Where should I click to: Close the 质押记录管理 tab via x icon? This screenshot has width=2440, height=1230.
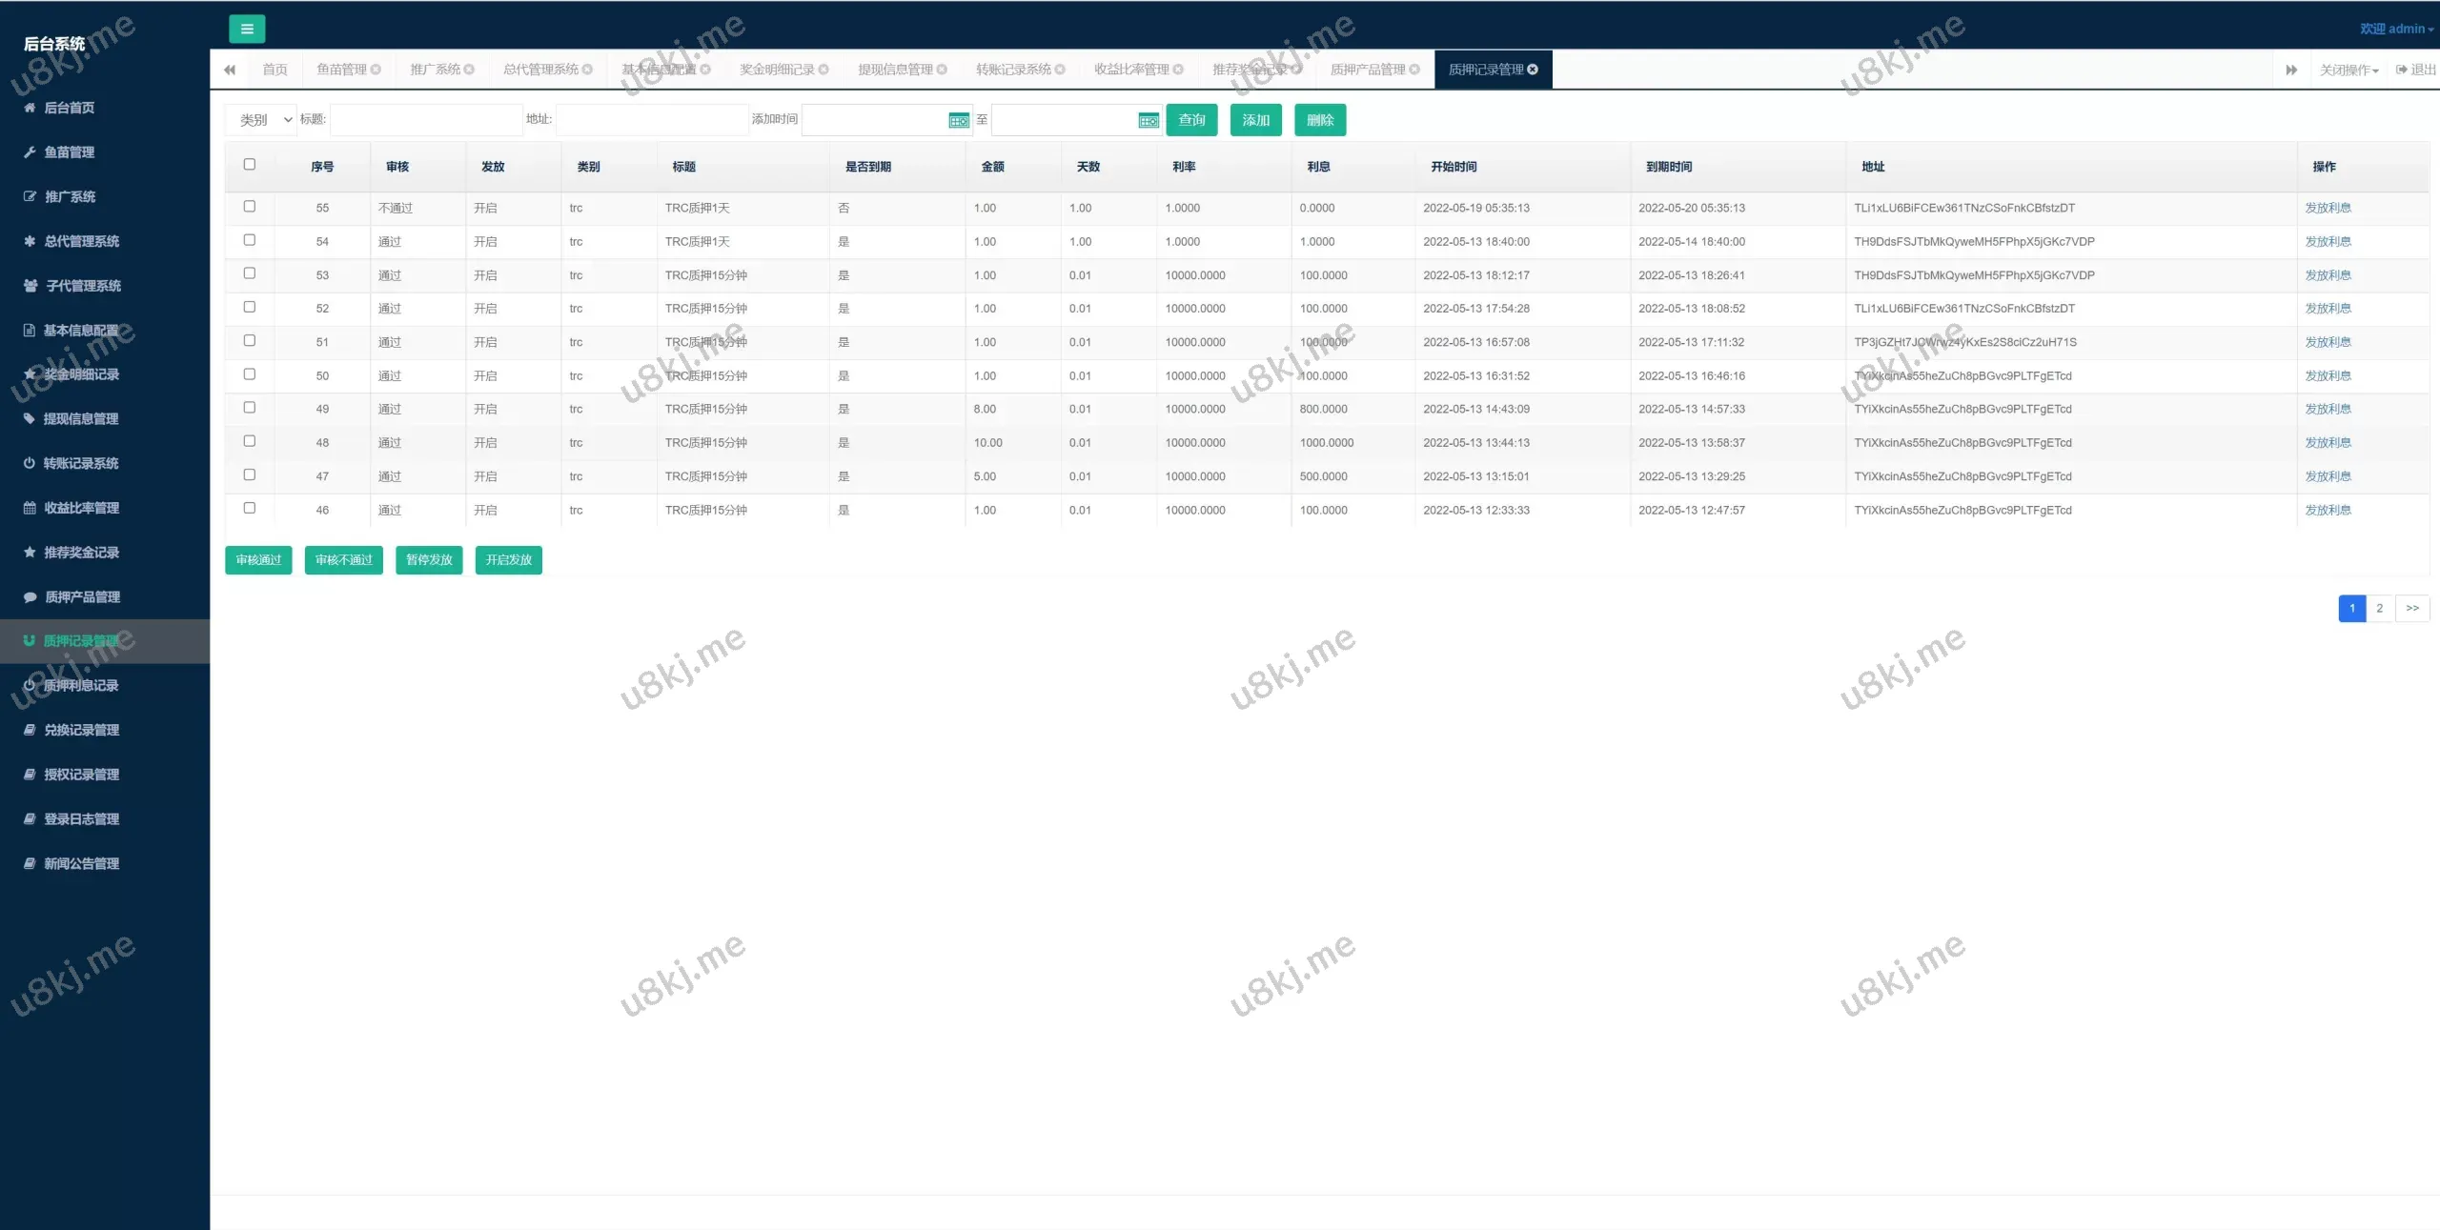coord(1533,70)
